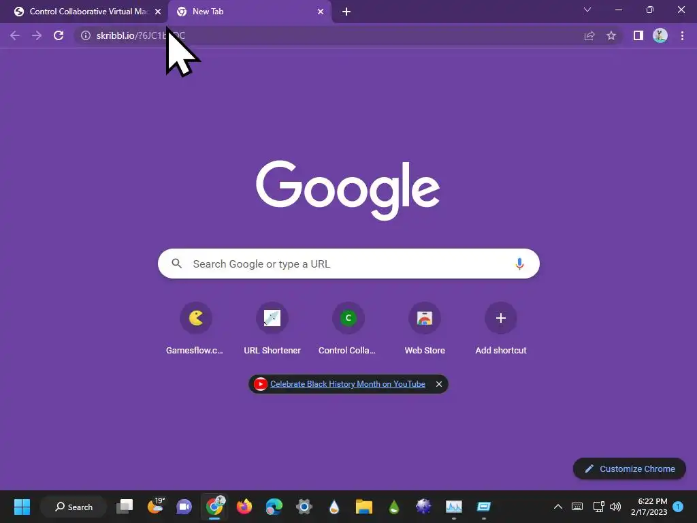Image resolution: width=697 pixels, height=523 pixels.
Task: Click the Google logo
Action: click(348, 190)
